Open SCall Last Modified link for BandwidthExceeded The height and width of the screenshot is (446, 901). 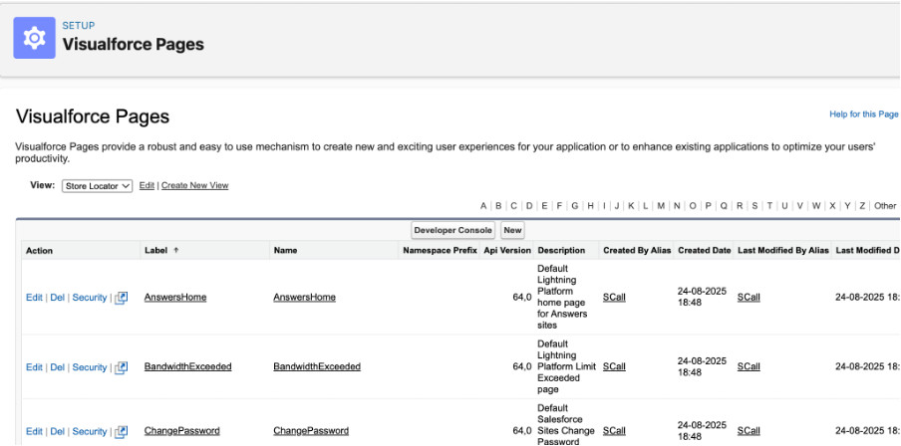(749, 366)
